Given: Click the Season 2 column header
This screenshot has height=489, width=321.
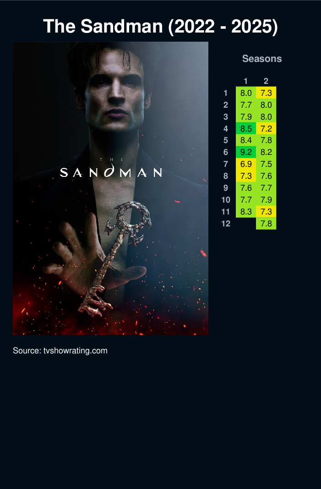Looking at the screenshot, I should tap(266, 81).
